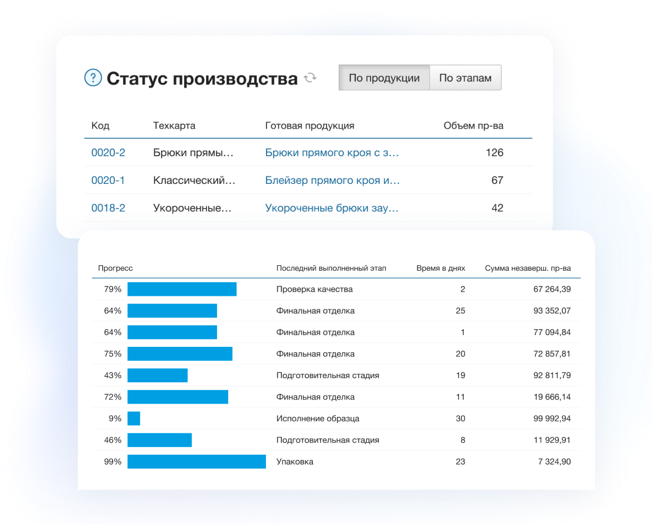
Task: Switch to the «По этапам» tab
Action: pyautogui.click(x=465, y=78)
